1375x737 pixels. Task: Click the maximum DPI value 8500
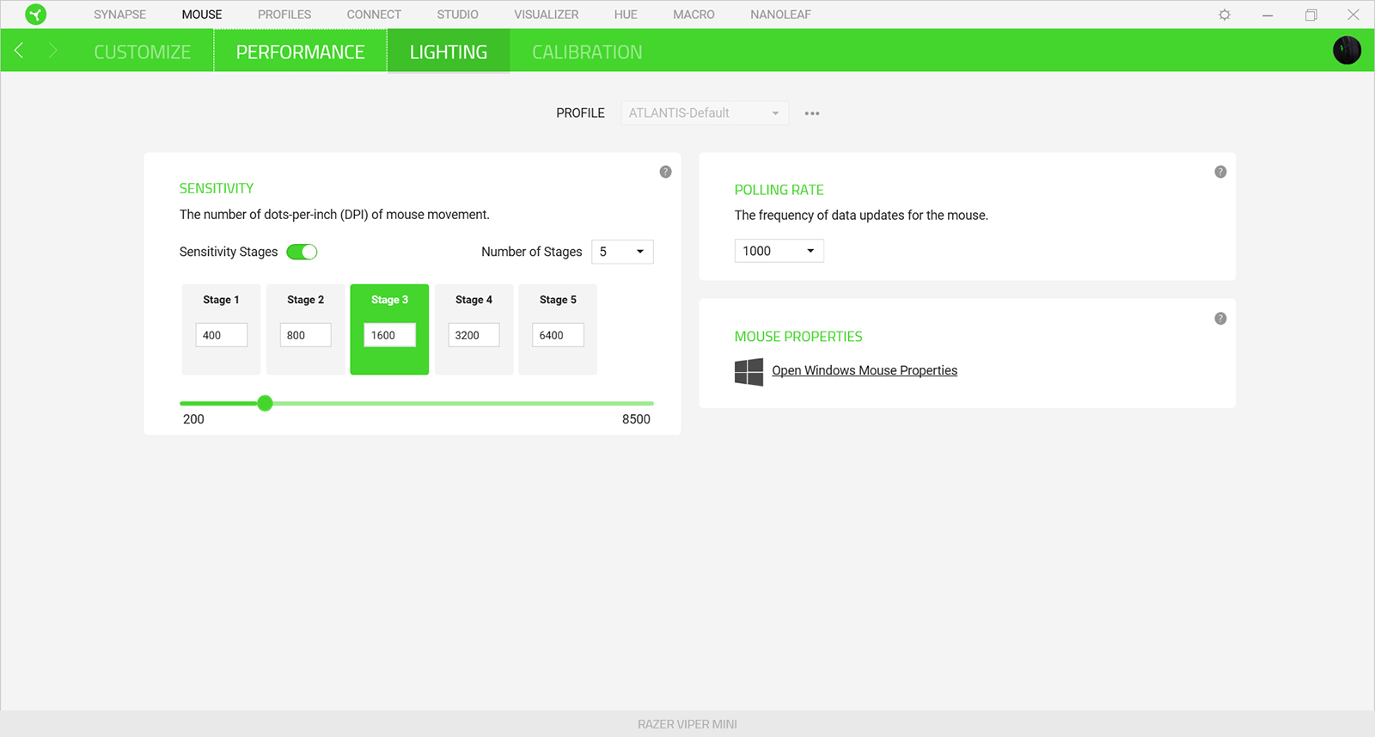(x=636, y=419)
